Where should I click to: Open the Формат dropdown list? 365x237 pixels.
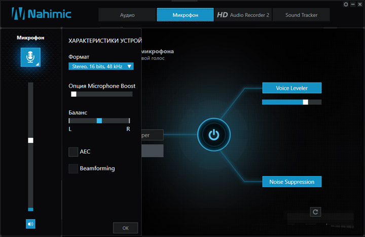[x=101, y=66]
